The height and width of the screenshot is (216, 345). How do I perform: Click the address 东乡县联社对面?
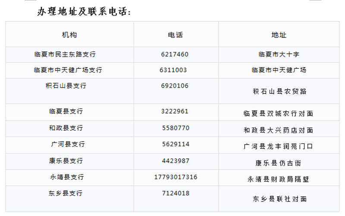tap(279, 199)
